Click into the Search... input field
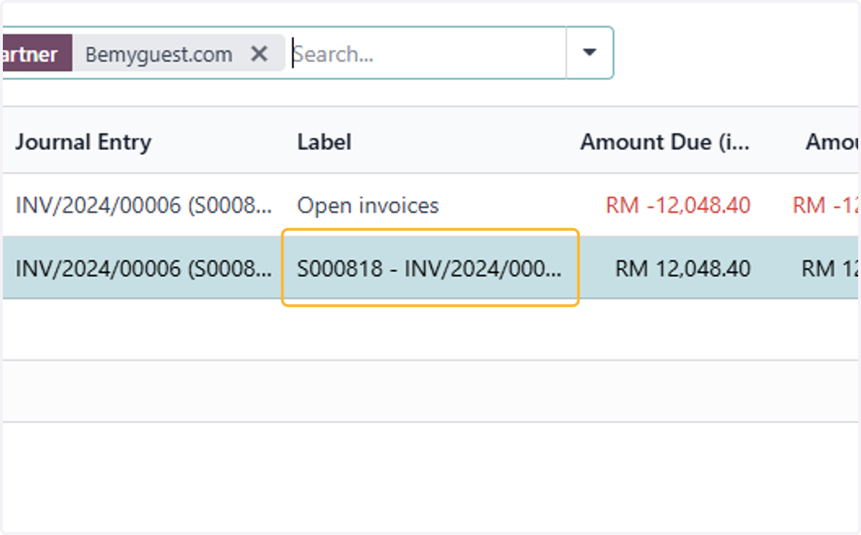This screenshot has height=535, width=861. coord(427,54)
